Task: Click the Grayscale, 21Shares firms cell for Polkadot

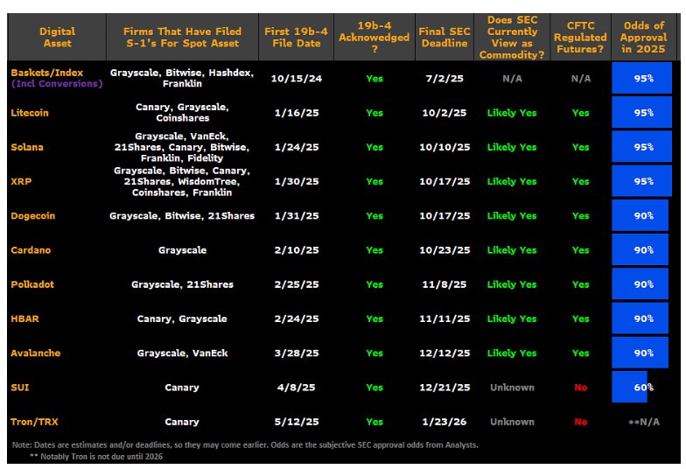Action: [x=182, y=284]
